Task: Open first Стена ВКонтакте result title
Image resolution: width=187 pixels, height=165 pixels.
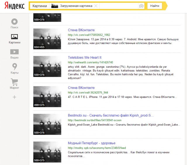Action: point(81,30)
